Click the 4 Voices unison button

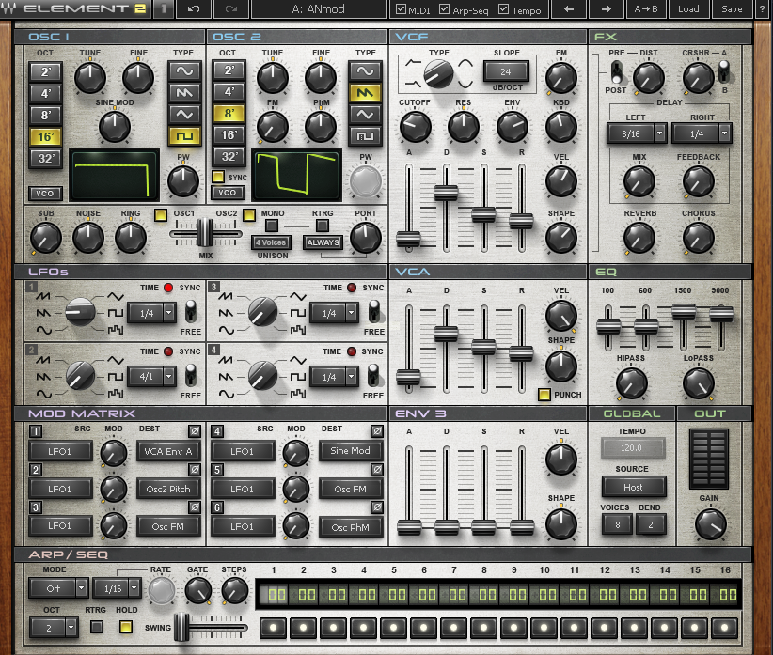click(x=271, y=242)
